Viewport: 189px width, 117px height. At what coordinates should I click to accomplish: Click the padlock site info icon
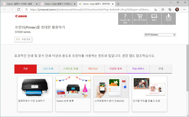click(x=26, y=9)
